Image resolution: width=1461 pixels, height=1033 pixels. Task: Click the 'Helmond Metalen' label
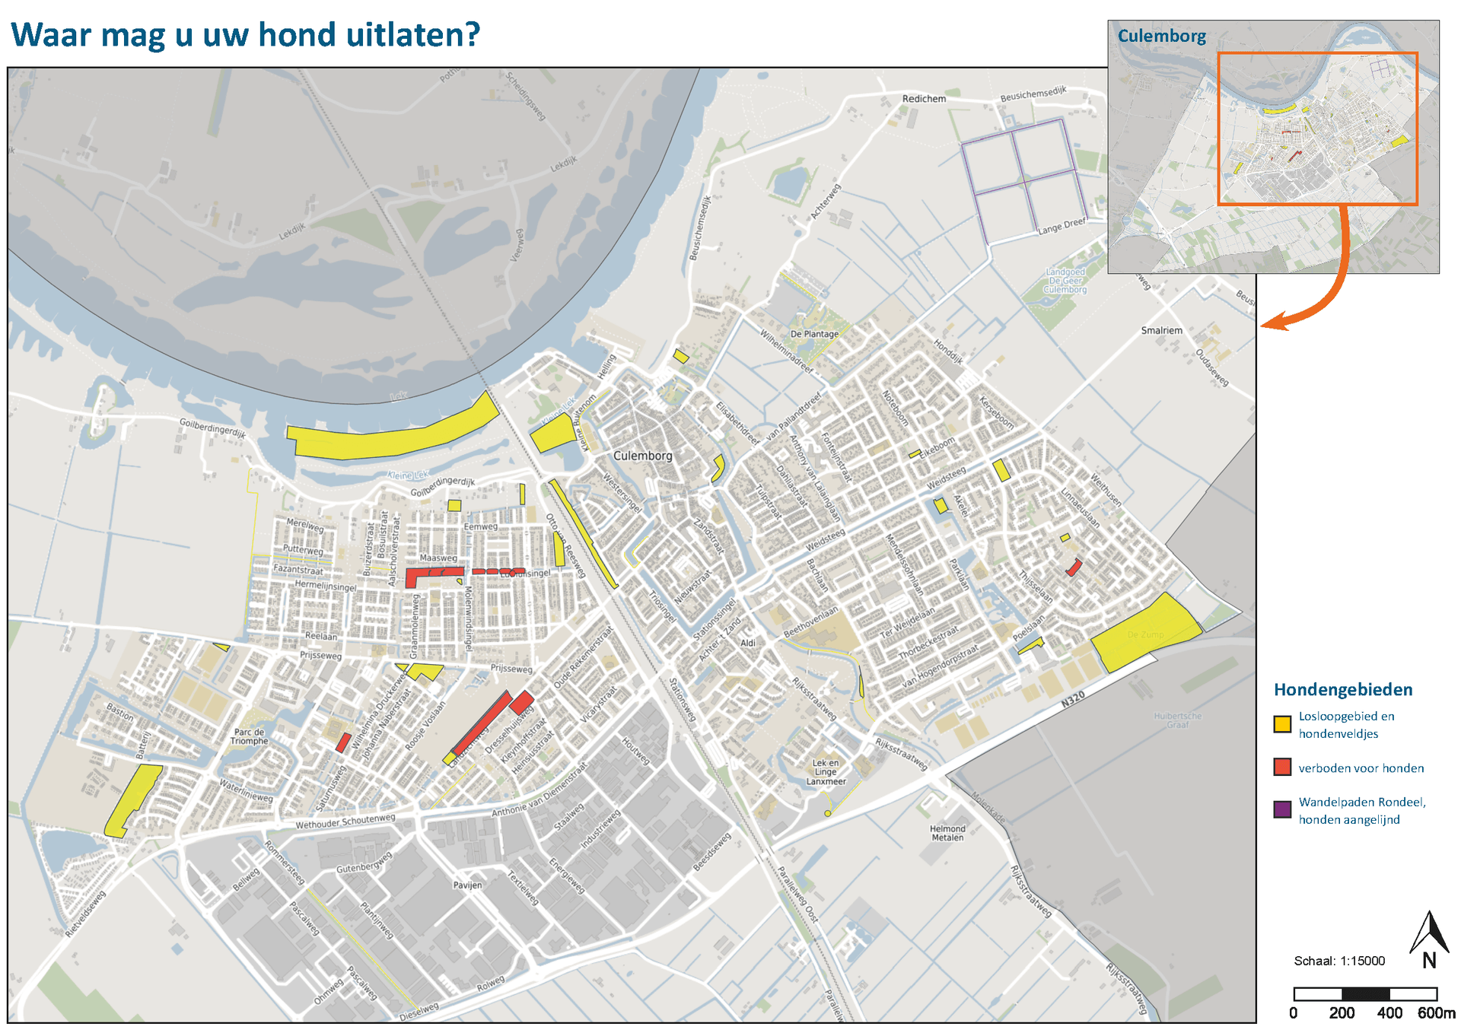coord(947,833)
